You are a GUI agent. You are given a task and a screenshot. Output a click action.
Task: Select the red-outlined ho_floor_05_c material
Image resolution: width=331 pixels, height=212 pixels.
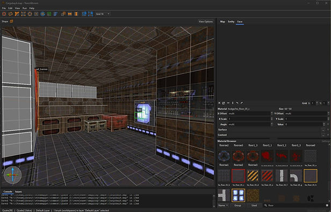pos(239,176)
